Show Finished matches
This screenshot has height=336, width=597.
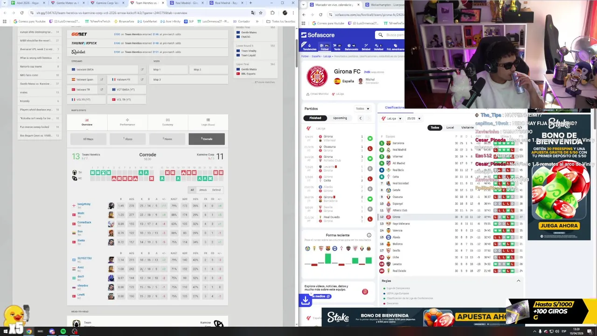point(315,118)
